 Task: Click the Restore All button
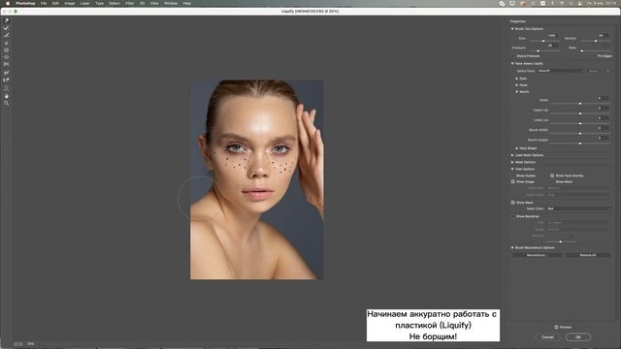588,255
